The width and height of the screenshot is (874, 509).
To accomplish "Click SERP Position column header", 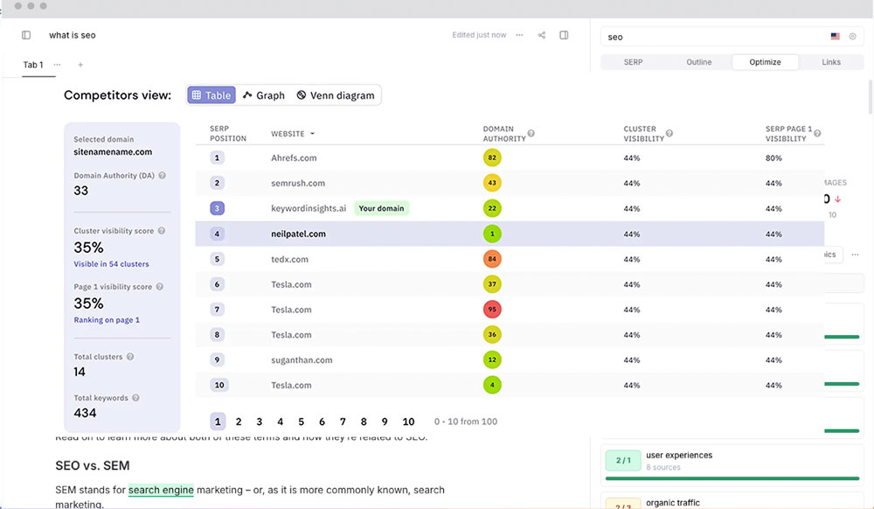I will click(x=228, y=133).
